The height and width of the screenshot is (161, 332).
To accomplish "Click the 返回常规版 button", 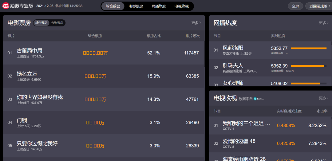I will (318, 6).
